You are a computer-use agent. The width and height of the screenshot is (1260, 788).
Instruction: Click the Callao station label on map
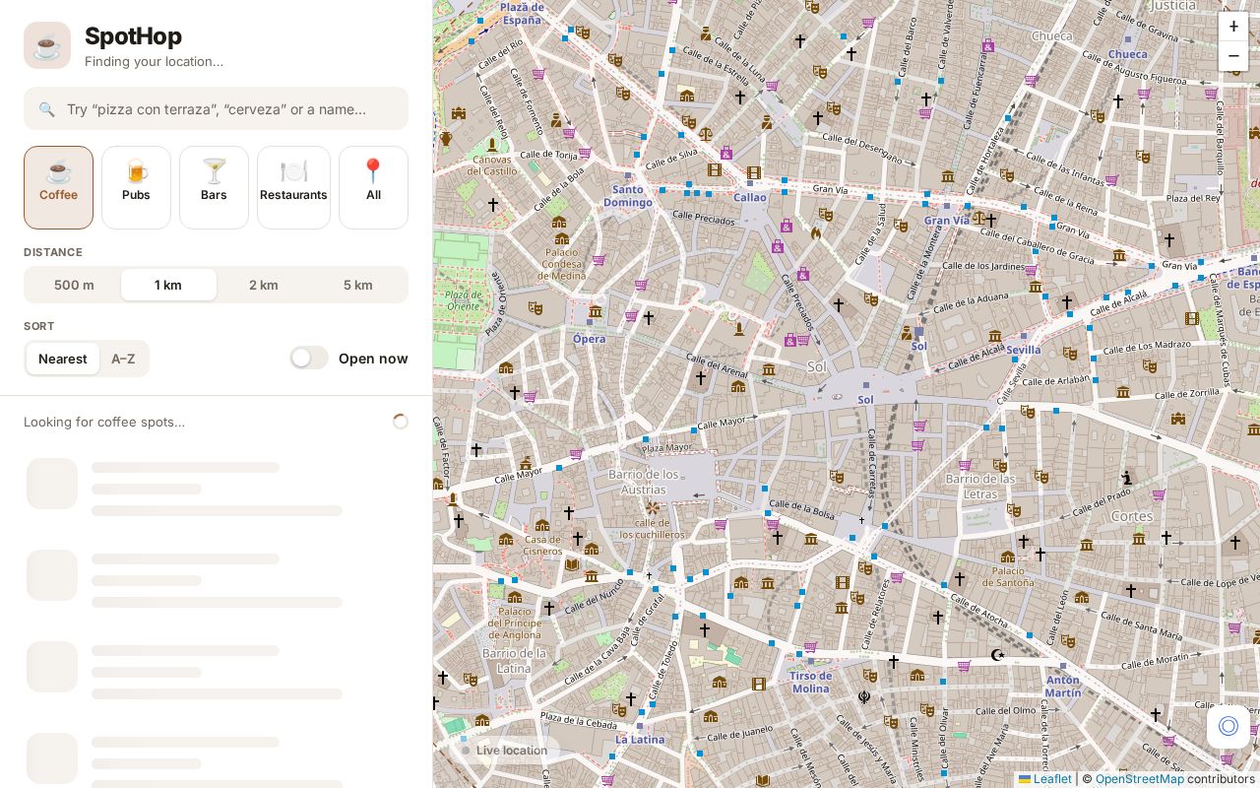pos(750,197)
